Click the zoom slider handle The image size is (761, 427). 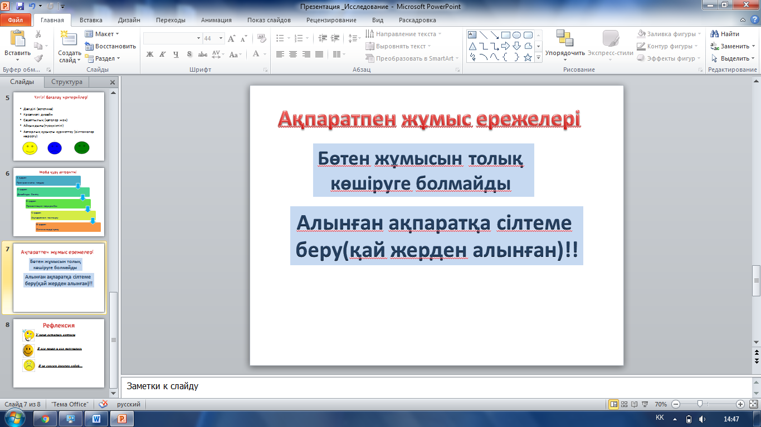click(x=700, y=404)
